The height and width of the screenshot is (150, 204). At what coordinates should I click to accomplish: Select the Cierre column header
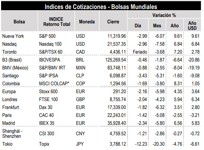coord(113,22)
